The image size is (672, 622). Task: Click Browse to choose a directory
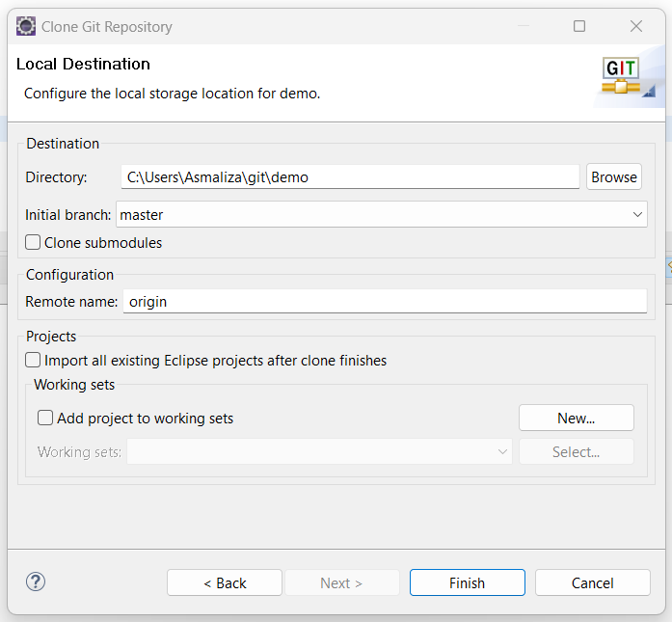[x=614, y=177]
